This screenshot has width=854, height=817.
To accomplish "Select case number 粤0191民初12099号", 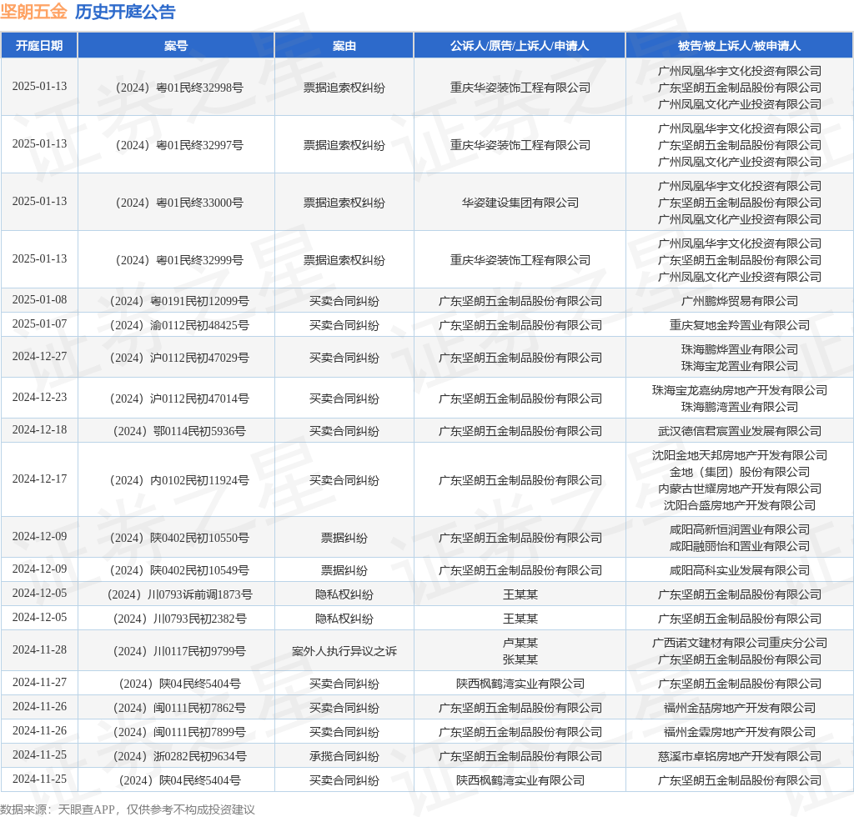I will click(179, 301).
